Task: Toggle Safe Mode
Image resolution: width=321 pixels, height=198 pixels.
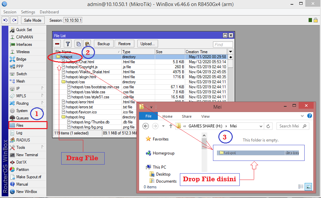Action: [33, 20]
